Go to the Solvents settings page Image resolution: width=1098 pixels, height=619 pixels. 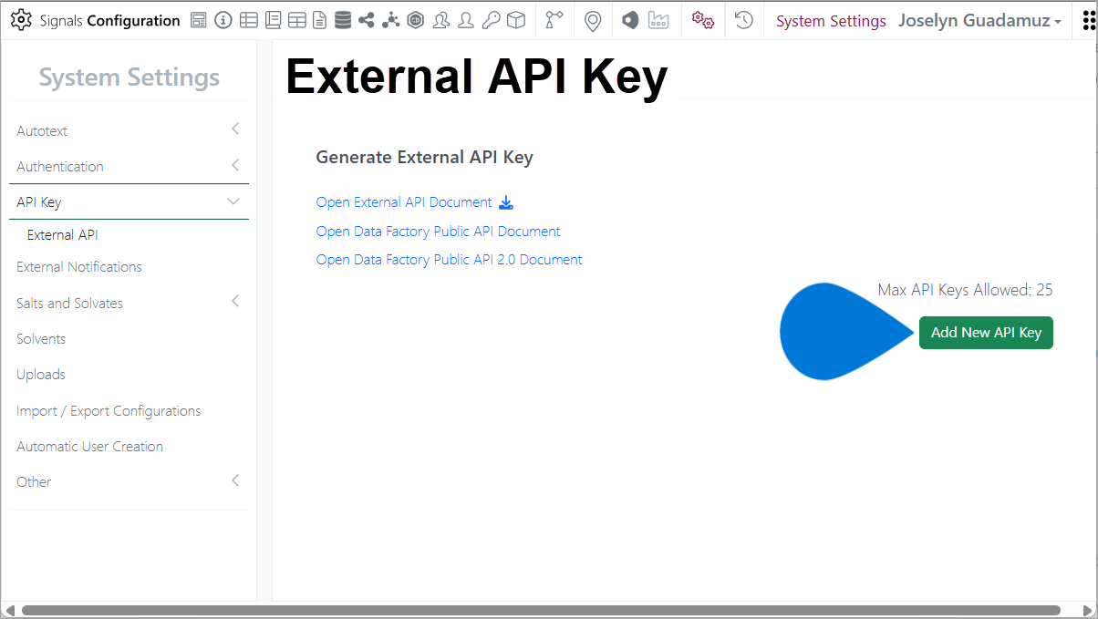40,338
